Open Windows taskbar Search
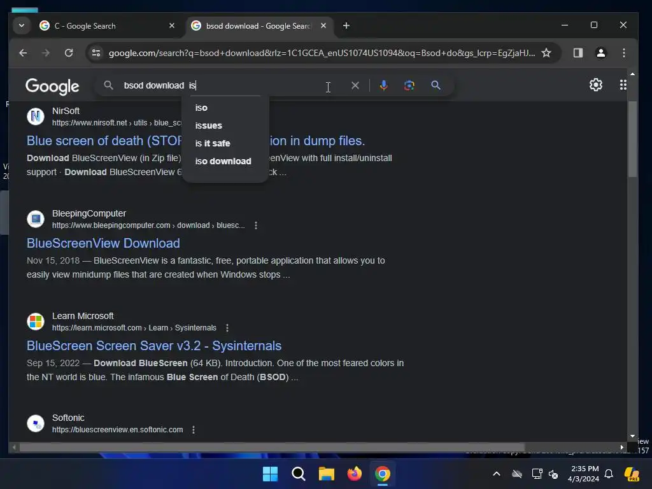Viewport: 652px width, 489px height. tap(299, 474)
